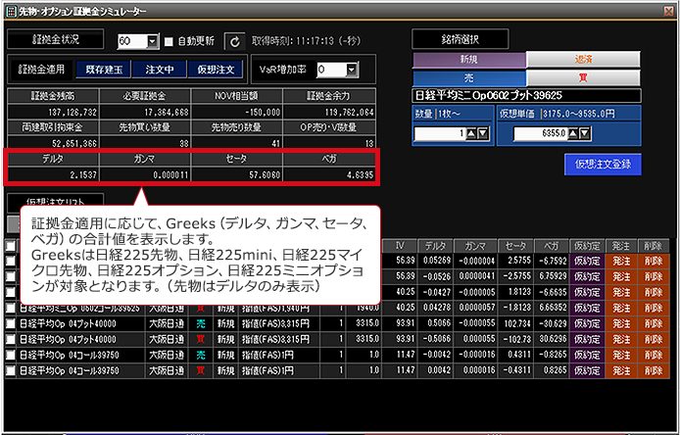Open the 60 second interval dropdown

152,41
